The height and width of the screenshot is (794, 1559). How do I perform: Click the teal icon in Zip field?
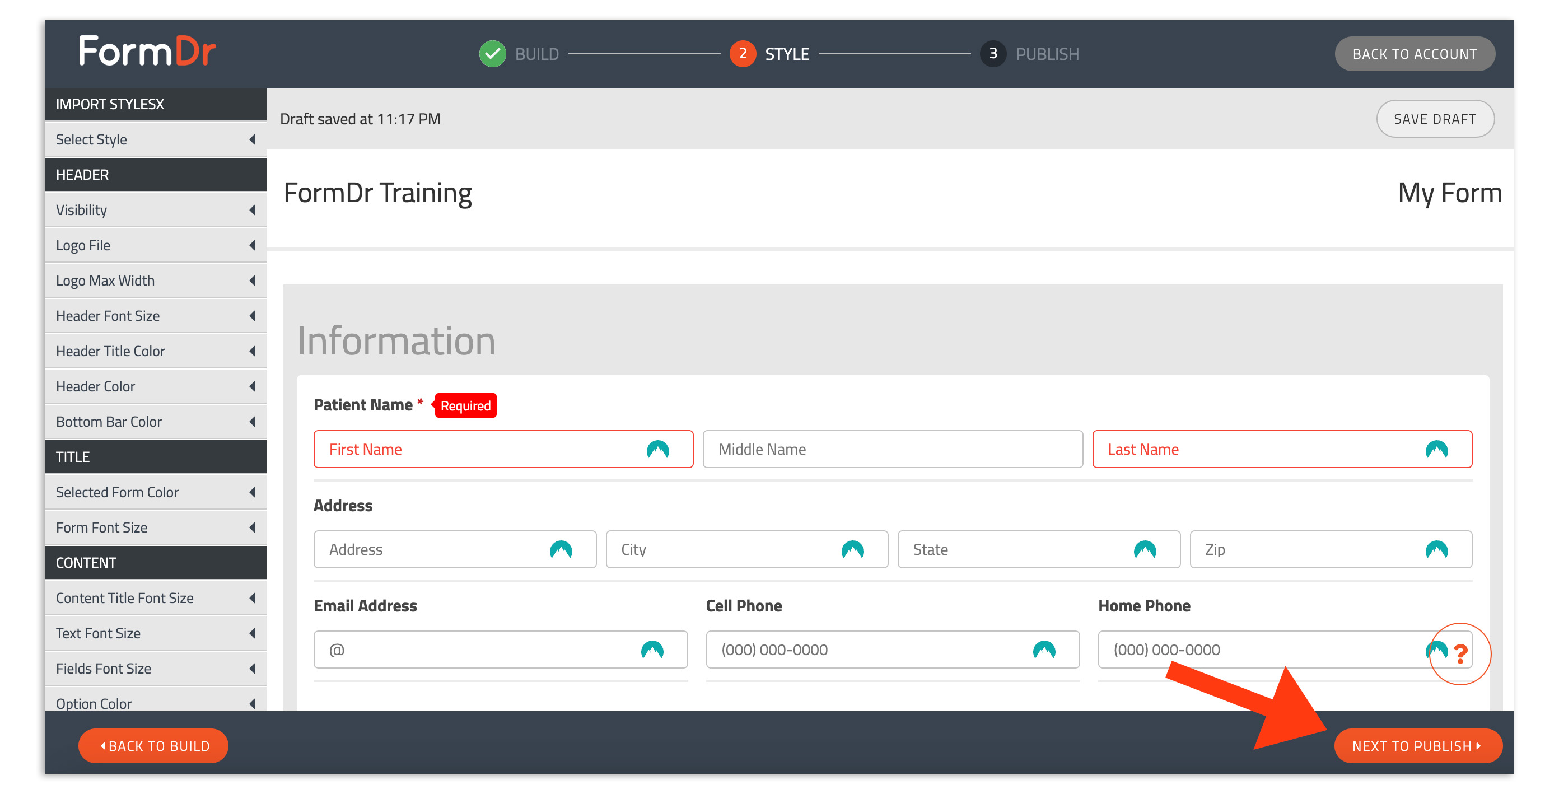pos(1436,549)
